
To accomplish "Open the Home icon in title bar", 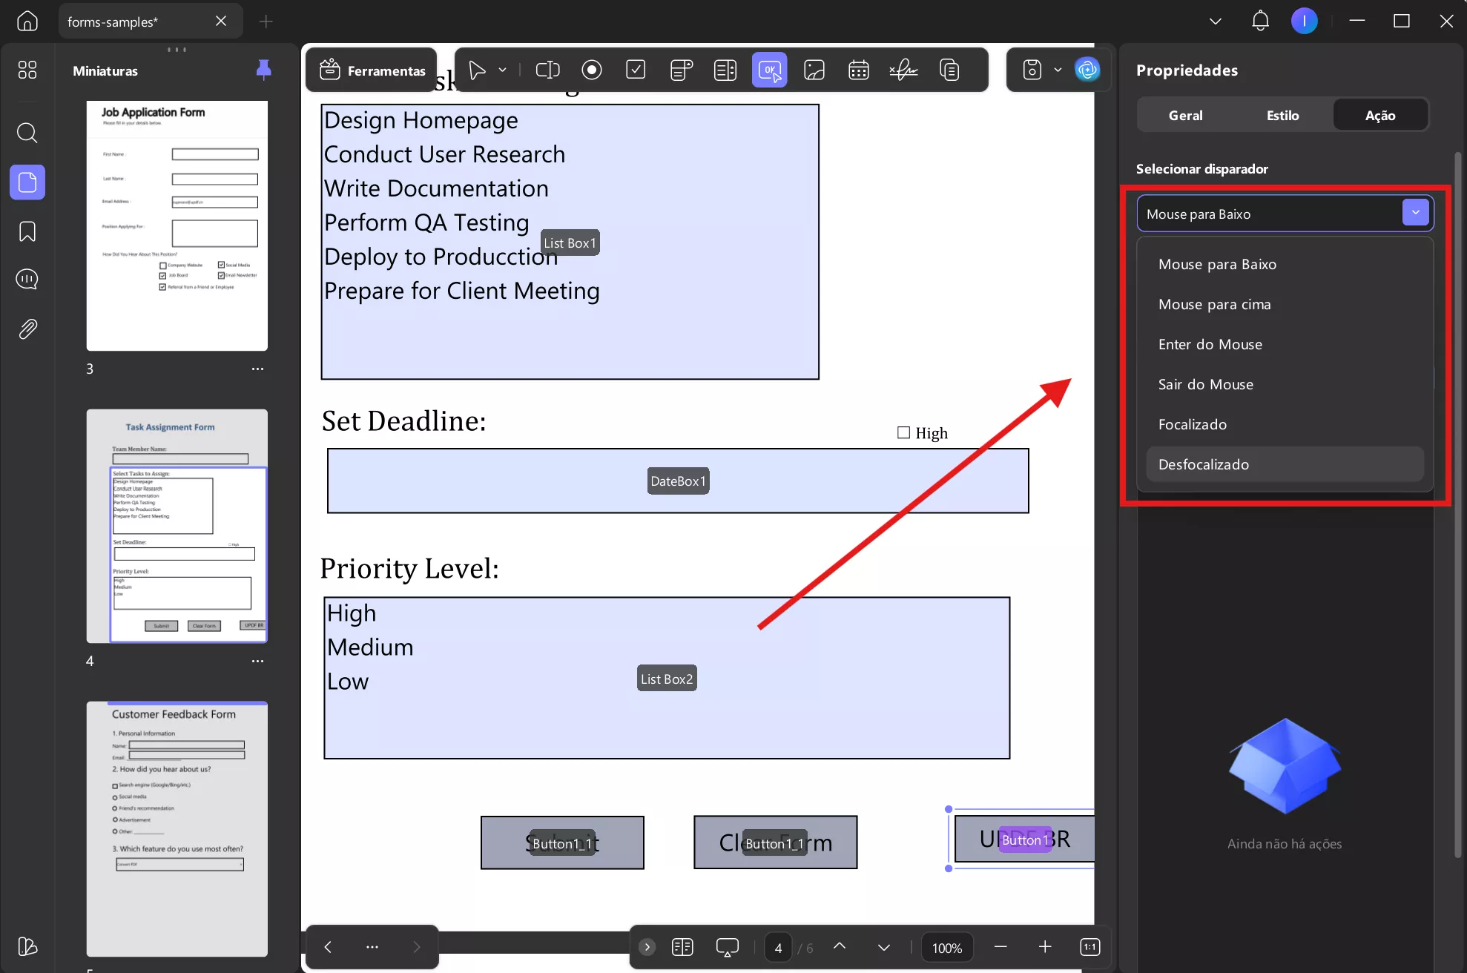I will point(27,21).
